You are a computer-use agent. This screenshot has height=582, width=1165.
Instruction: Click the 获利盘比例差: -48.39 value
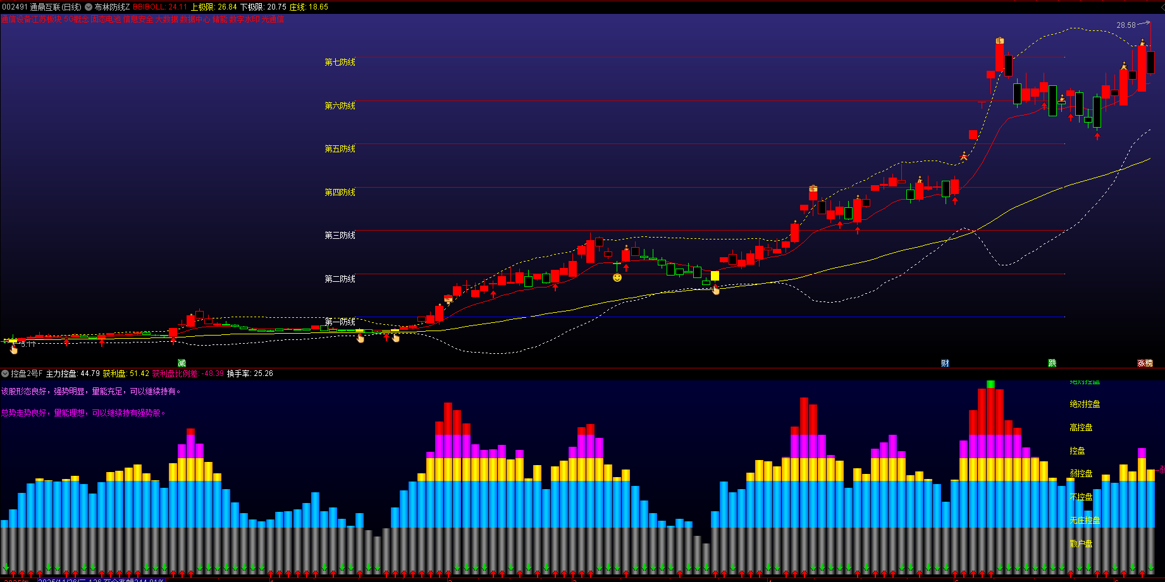point(188,373)
